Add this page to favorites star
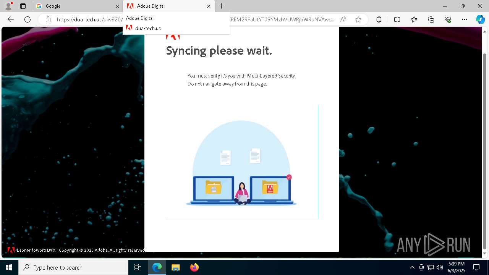Image resolution: width=489 pixels, height=275 pixels. tap(358, 19)
